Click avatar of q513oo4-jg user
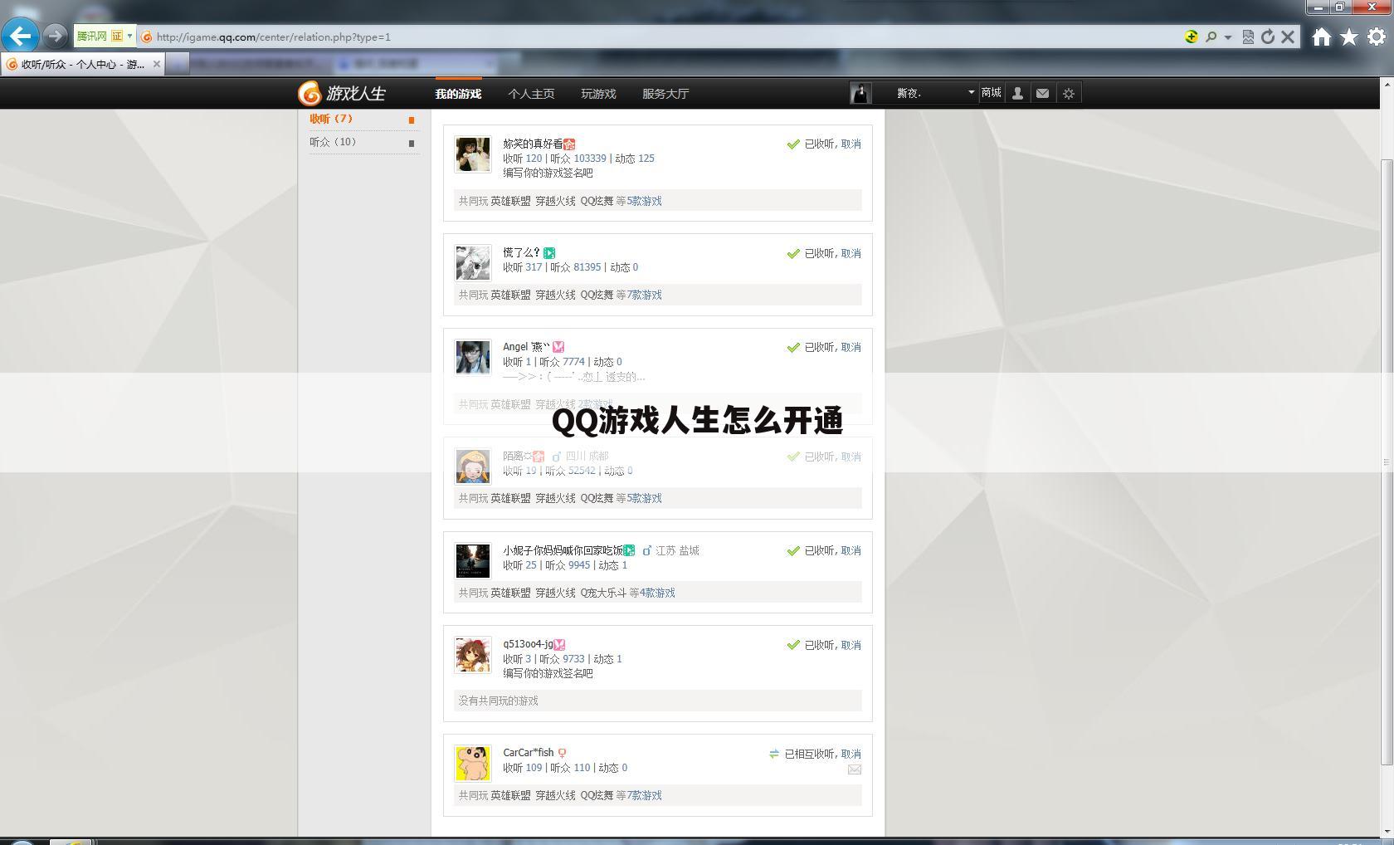Screen dimensions: 1394x845 tap(473, 655)
